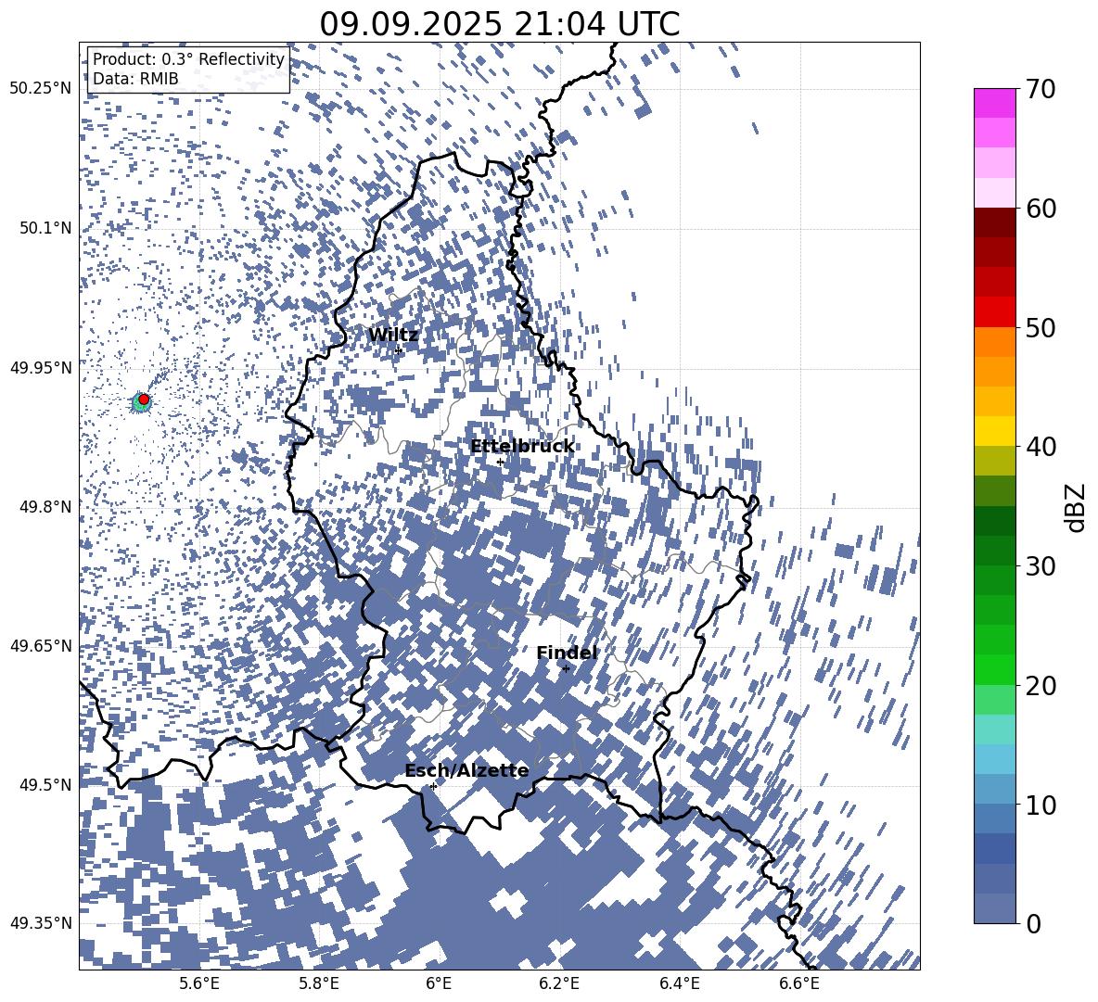Click the Wiltz location cross marker

[399, 350]
